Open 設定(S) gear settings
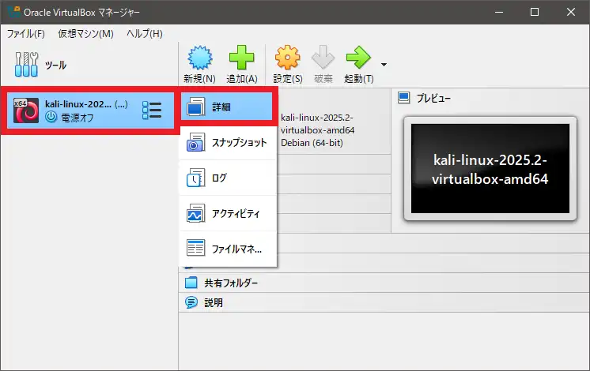 (x=287, y=58)
